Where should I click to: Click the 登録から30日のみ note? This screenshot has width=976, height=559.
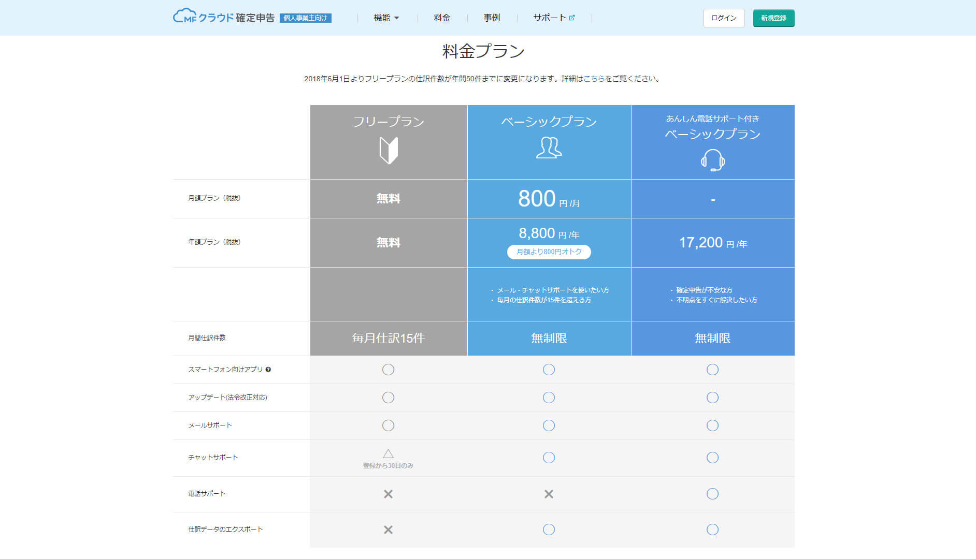[x=388, y=466]
